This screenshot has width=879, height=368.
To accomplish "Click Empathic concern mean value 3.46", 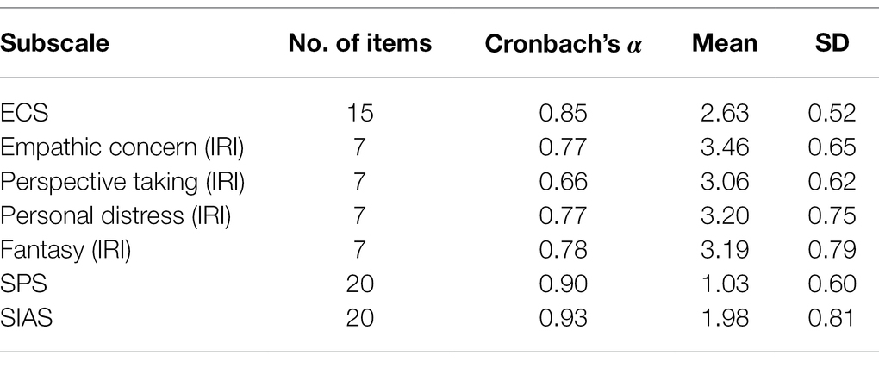I will click(x=724, y=147).
